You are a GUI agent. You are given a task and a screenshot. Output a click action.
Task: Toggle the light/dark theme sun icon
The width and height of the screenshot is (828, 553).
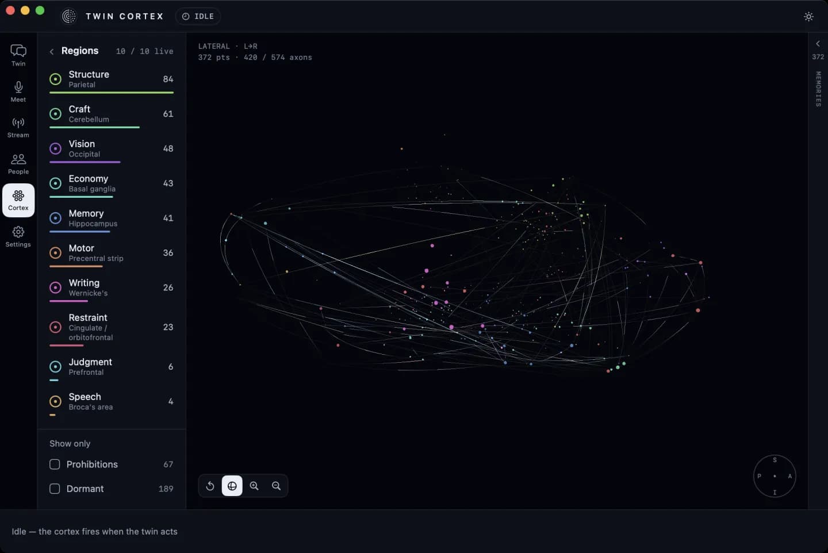coord(808,17)
